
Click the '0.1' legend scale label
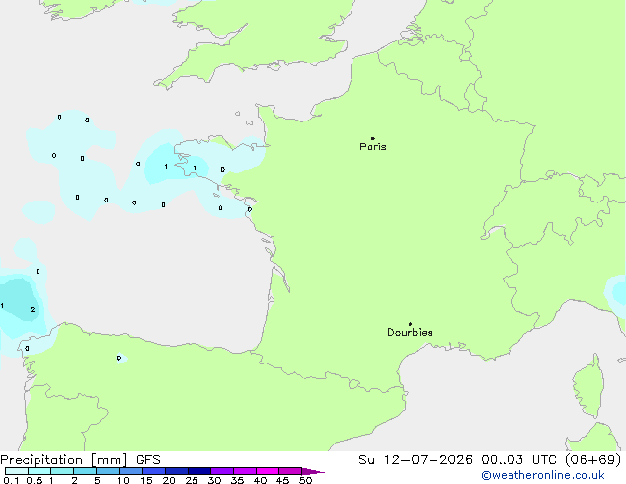pos(11,480)
